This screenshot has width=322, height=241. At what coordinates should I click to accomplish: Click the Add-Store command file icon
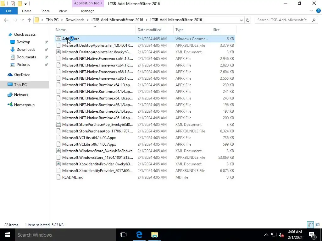58,39
